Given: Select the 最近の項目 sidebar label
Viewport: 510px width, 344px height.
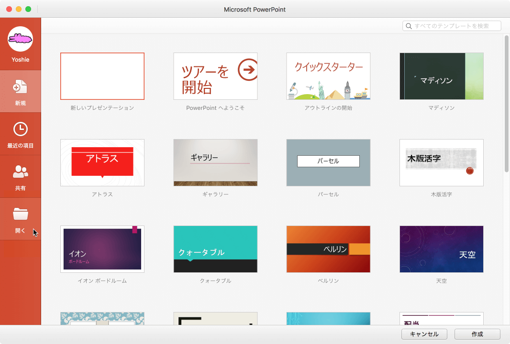Looking at the screenshot, I should click(21, 146).
